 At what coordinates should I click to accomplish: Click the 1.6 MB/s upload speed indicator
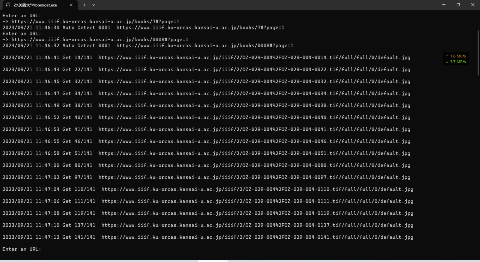click(x=456, y=56)
